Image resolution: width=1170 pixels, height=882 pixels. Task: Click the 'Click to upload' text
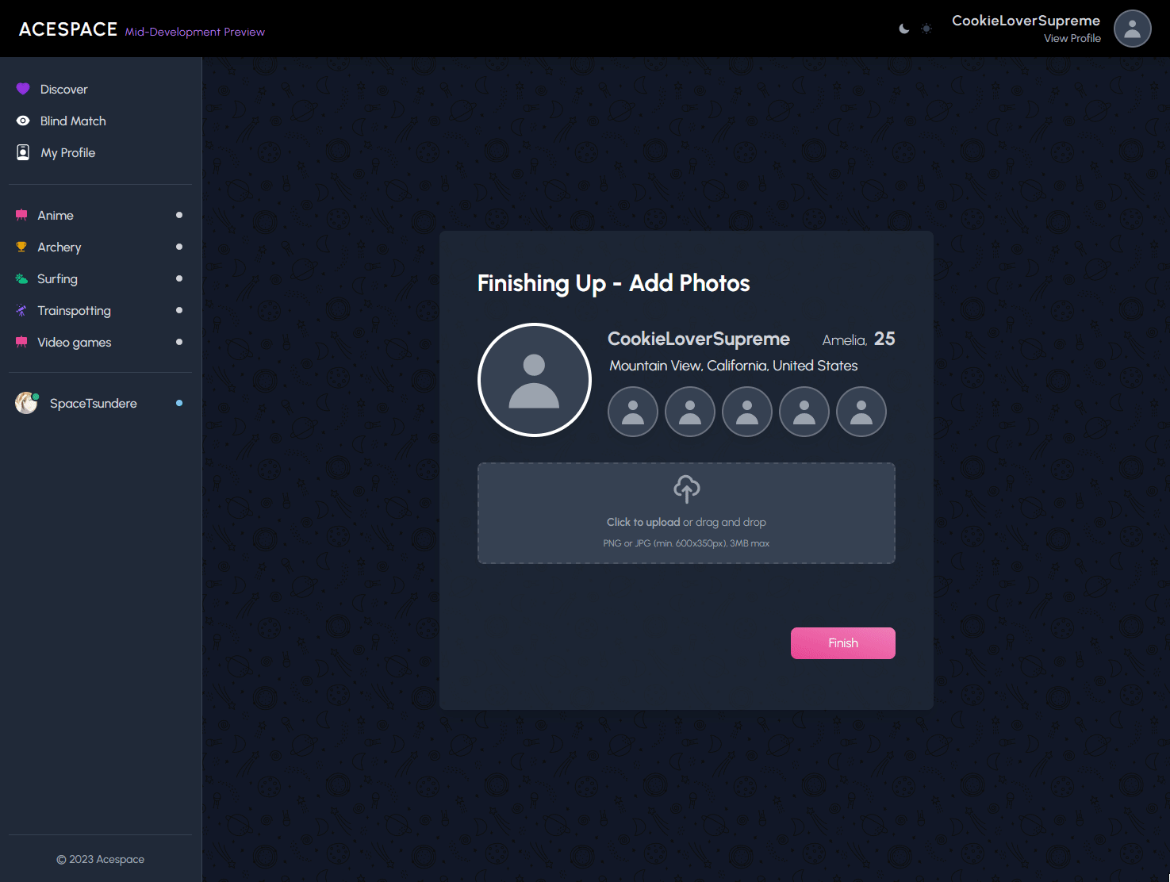pos(643,522)
